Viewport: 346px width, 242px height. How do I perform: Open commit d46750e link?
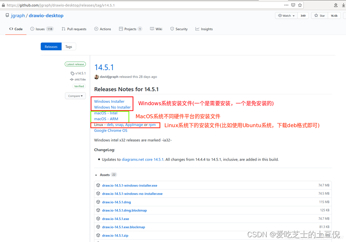(78, 79)
